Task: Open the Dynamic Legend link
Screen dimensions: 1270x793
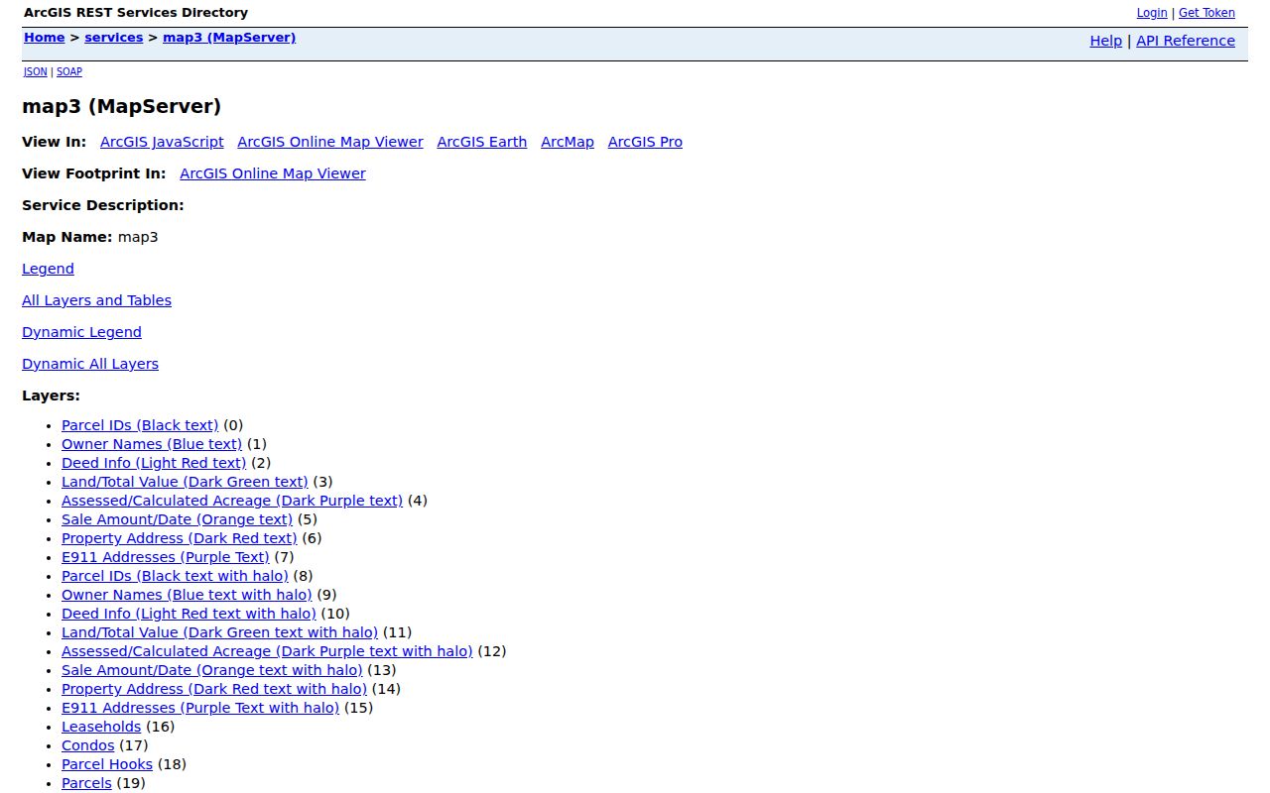Action: [81, 332]
